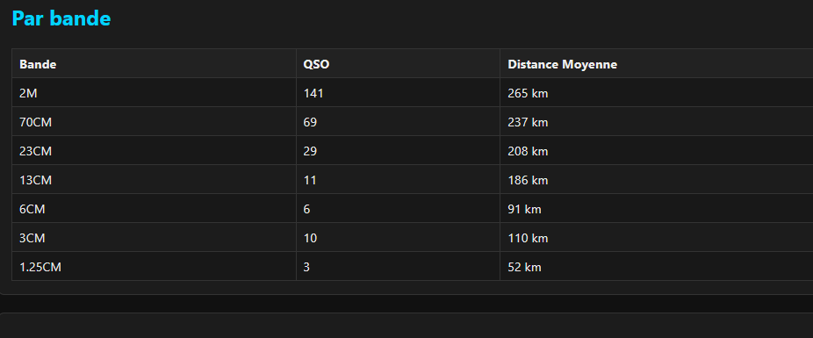Select the 23CM band cell

[154, 151]
